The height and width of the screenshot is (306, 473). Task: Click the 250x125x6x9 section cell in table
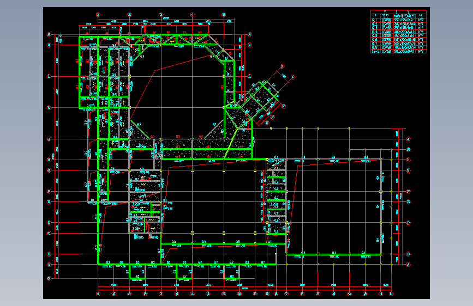coord(404,20)
